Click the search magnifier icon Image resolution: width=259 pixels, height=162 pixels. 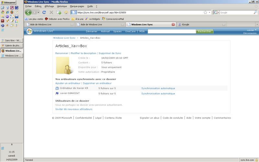click(255, 12)
